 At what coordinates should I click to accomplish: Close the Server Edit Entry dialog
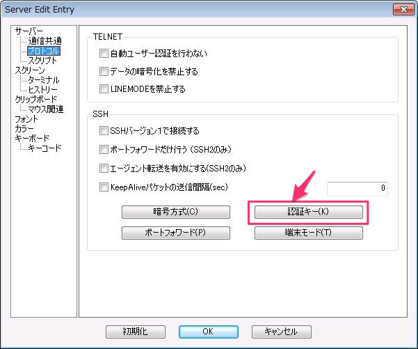(x=401, y=9)
